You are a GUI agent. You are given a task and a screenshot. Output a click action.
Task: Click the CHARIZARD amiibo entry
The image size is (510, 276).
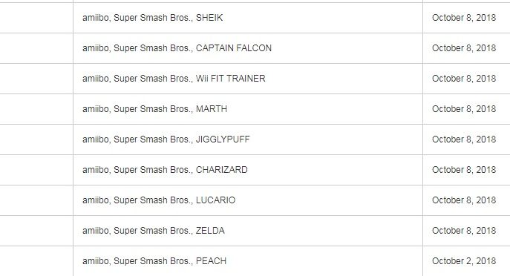point(165,170)
